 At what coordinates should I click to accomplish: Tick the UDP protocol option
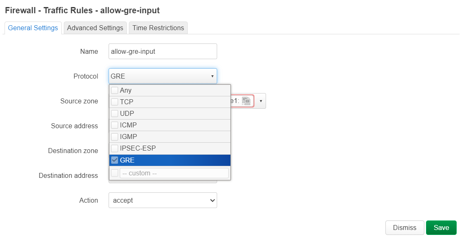click(x=115, y=113)
